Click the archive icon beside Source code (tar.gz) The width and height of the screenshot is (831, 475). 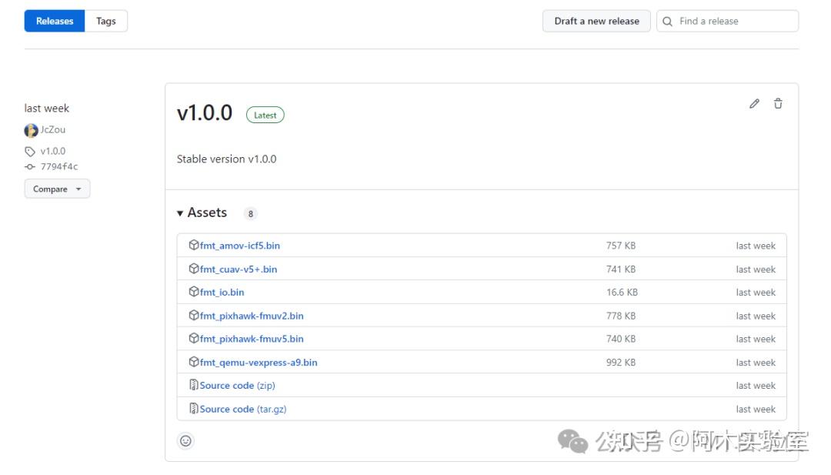pyautogui.click(x=193, y=409)
